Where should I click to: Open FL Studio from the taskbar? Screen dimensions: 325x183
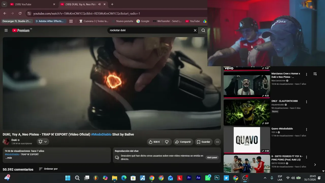coord(96,178)
